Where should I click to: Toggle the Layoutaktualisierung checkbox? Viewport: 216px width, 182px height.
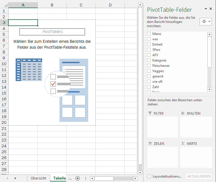coord(149,176)
